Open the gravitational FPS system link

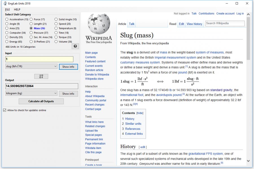click(205, 153)
